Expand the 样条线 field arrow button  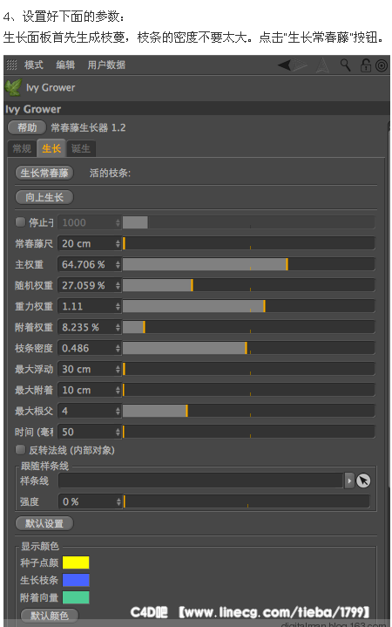[349, 480]
